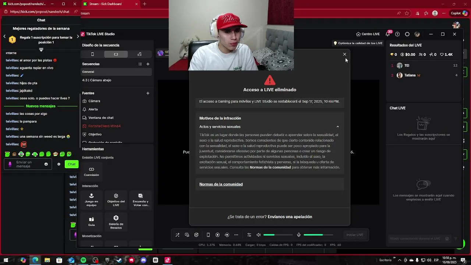Open the audio mixer sliders icon

(x=249, y=235)
